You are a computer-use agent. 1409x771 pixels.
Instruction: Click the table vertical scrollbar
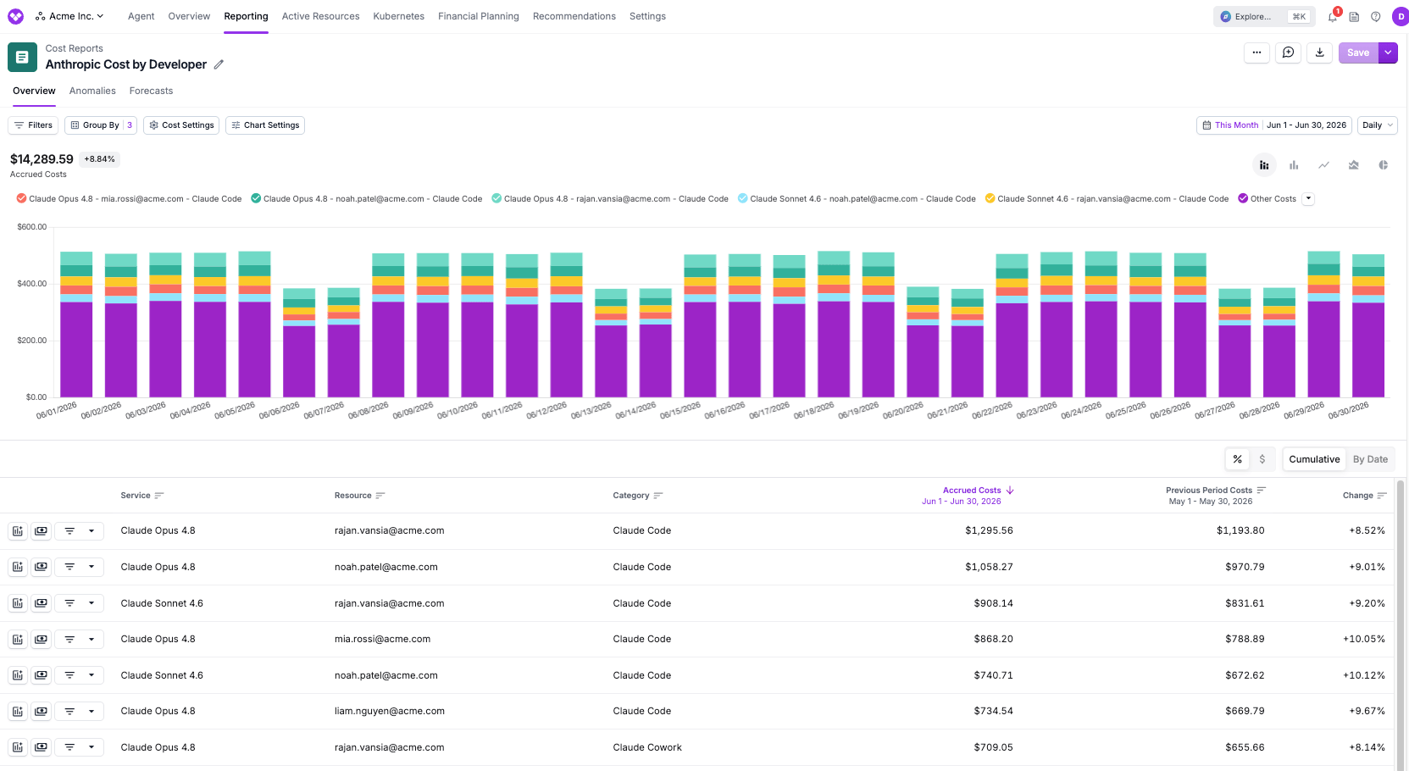(1401, 625)
